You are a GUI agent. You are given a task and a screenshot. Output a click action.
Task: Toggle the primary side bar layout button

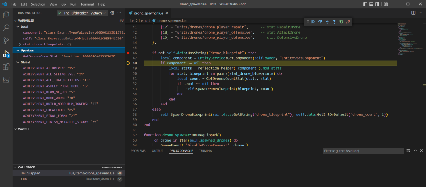pyautogui.click(x=365, y=4)
